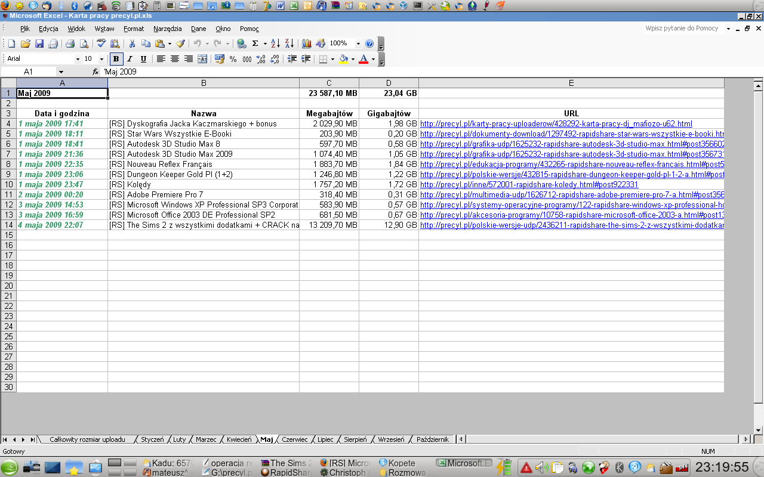Open the font size dropdown

coord(103,59)
